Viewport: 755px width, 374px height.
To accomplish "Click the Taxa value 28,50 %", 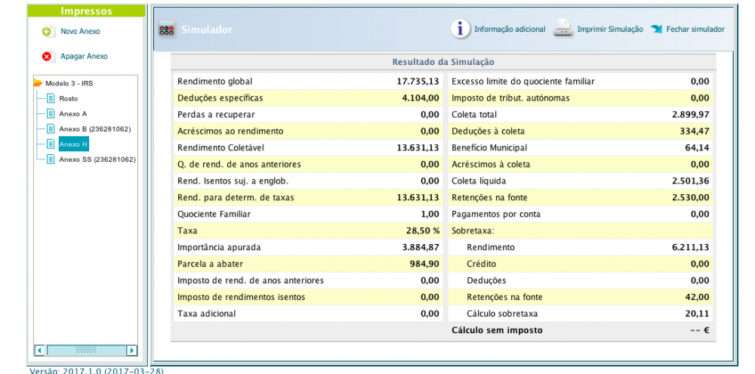I will (x=423, y=230).
